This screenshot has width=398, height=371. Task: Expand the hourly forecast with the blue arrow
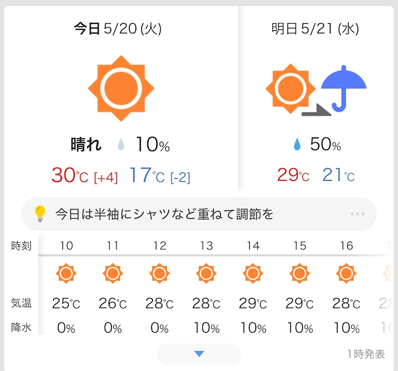[x=199, y=354]
